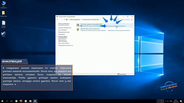Image resolution: width=184 pixels, height=103 pixels.
Task: Minimize the User Accounts window
Action: [123, 17]
